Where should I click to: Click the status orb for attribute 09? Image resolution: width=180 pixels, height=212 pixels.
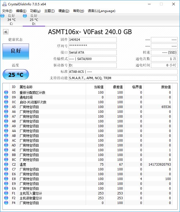pos(6,97)
